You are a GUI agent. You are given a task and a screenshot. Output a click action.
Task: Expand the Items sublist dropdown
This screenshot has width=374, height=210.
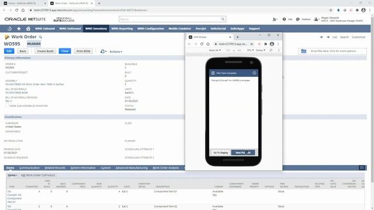point(12,175)
